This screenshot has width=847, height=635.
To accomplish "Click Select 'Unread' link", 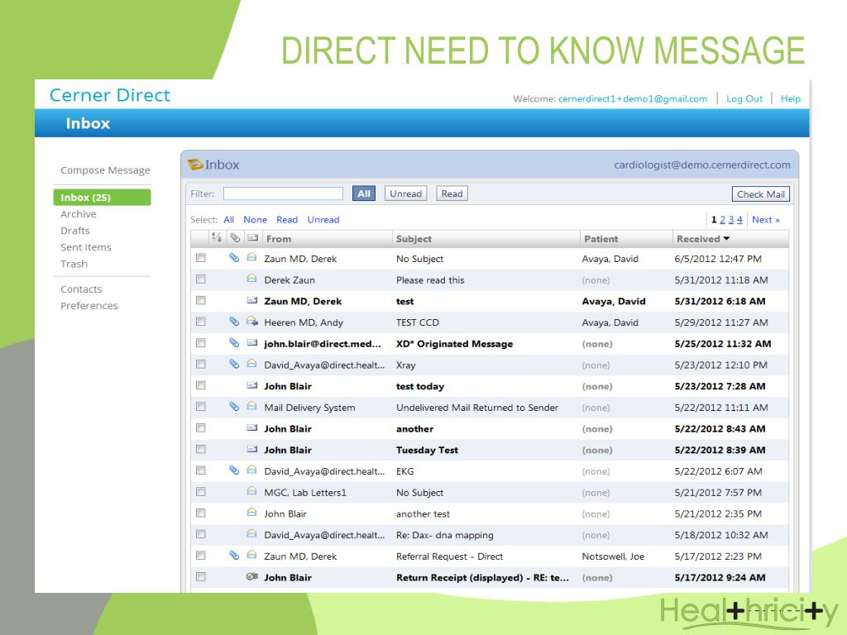I will (x=323, y=220).
